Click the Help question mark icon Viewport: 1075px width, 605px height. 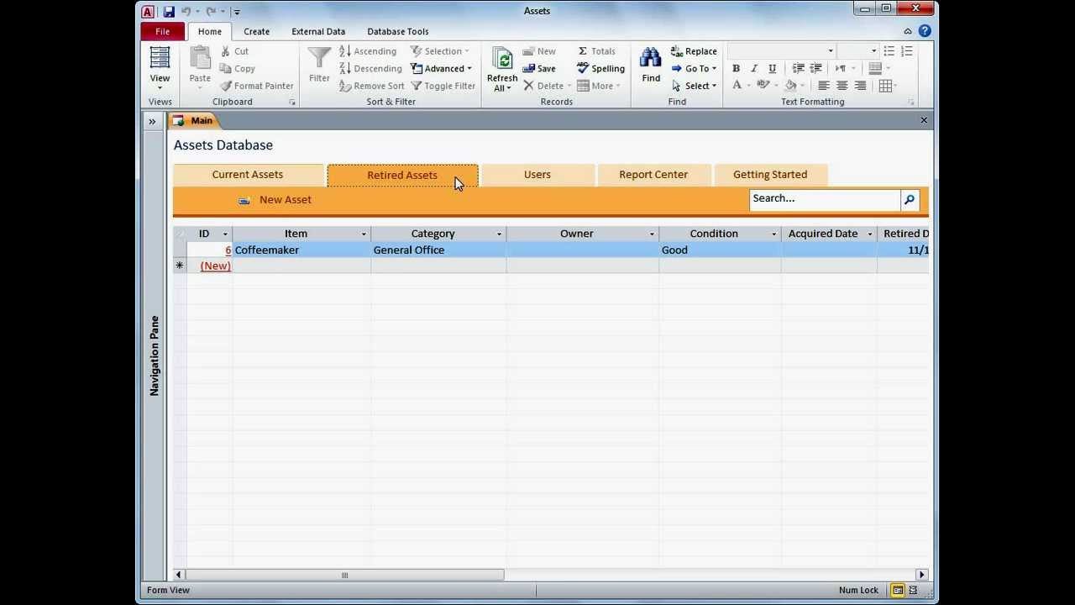(924, 31)
